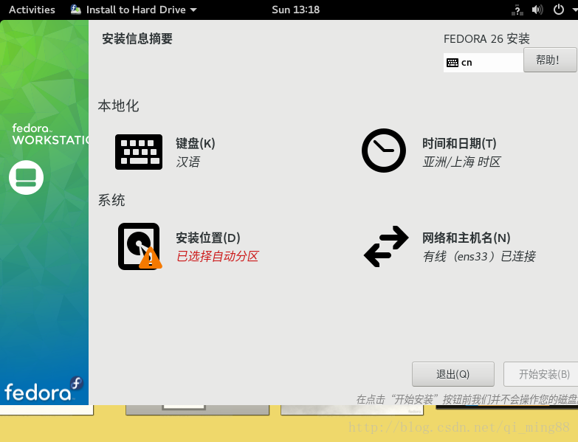Click the fedora logo at sidebar bottom
The height and width of the screenshot is (442, 578).
(x=44, y=390)
